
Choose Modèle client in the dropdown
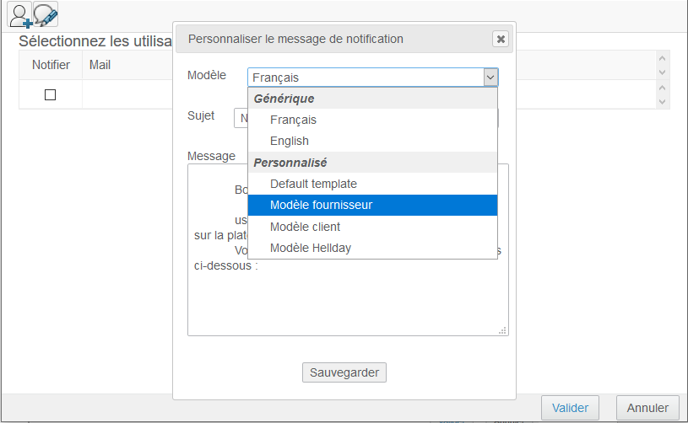coord(305,227)
